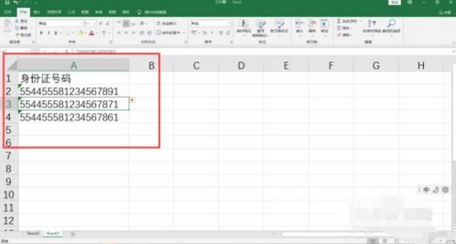Select cell A2 with the ID number
The height and width of the screenshot is (244, 456).
(74, 92)
